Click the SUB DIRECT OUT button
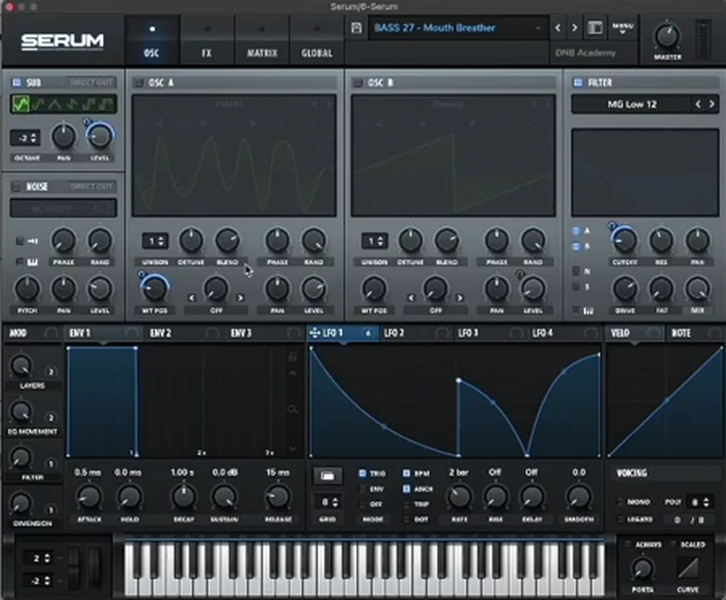 91,83
